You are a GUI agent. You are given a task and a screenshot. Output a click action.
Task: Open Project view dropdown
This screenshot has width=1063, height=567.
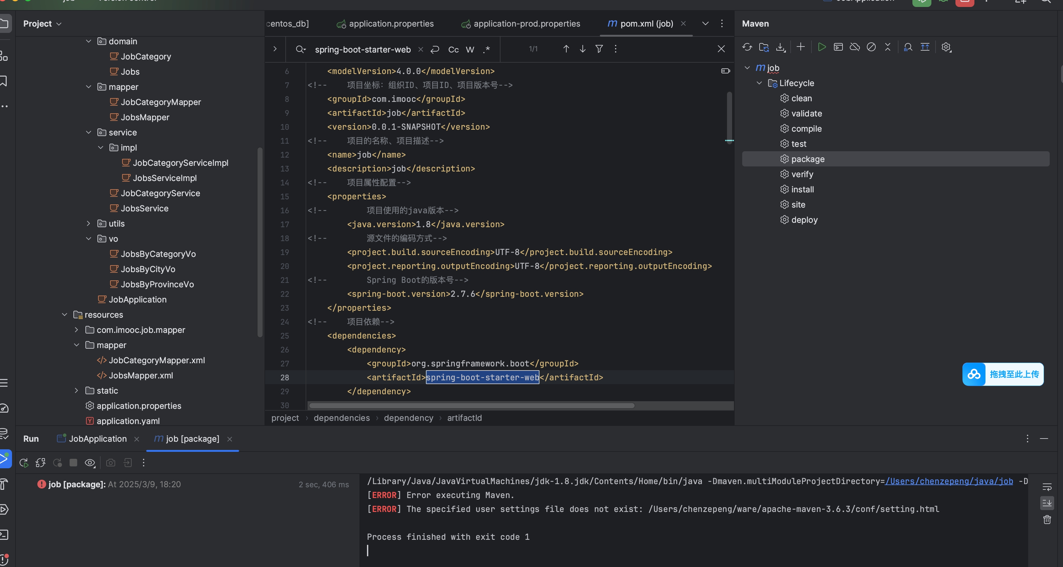pos(42,24)
